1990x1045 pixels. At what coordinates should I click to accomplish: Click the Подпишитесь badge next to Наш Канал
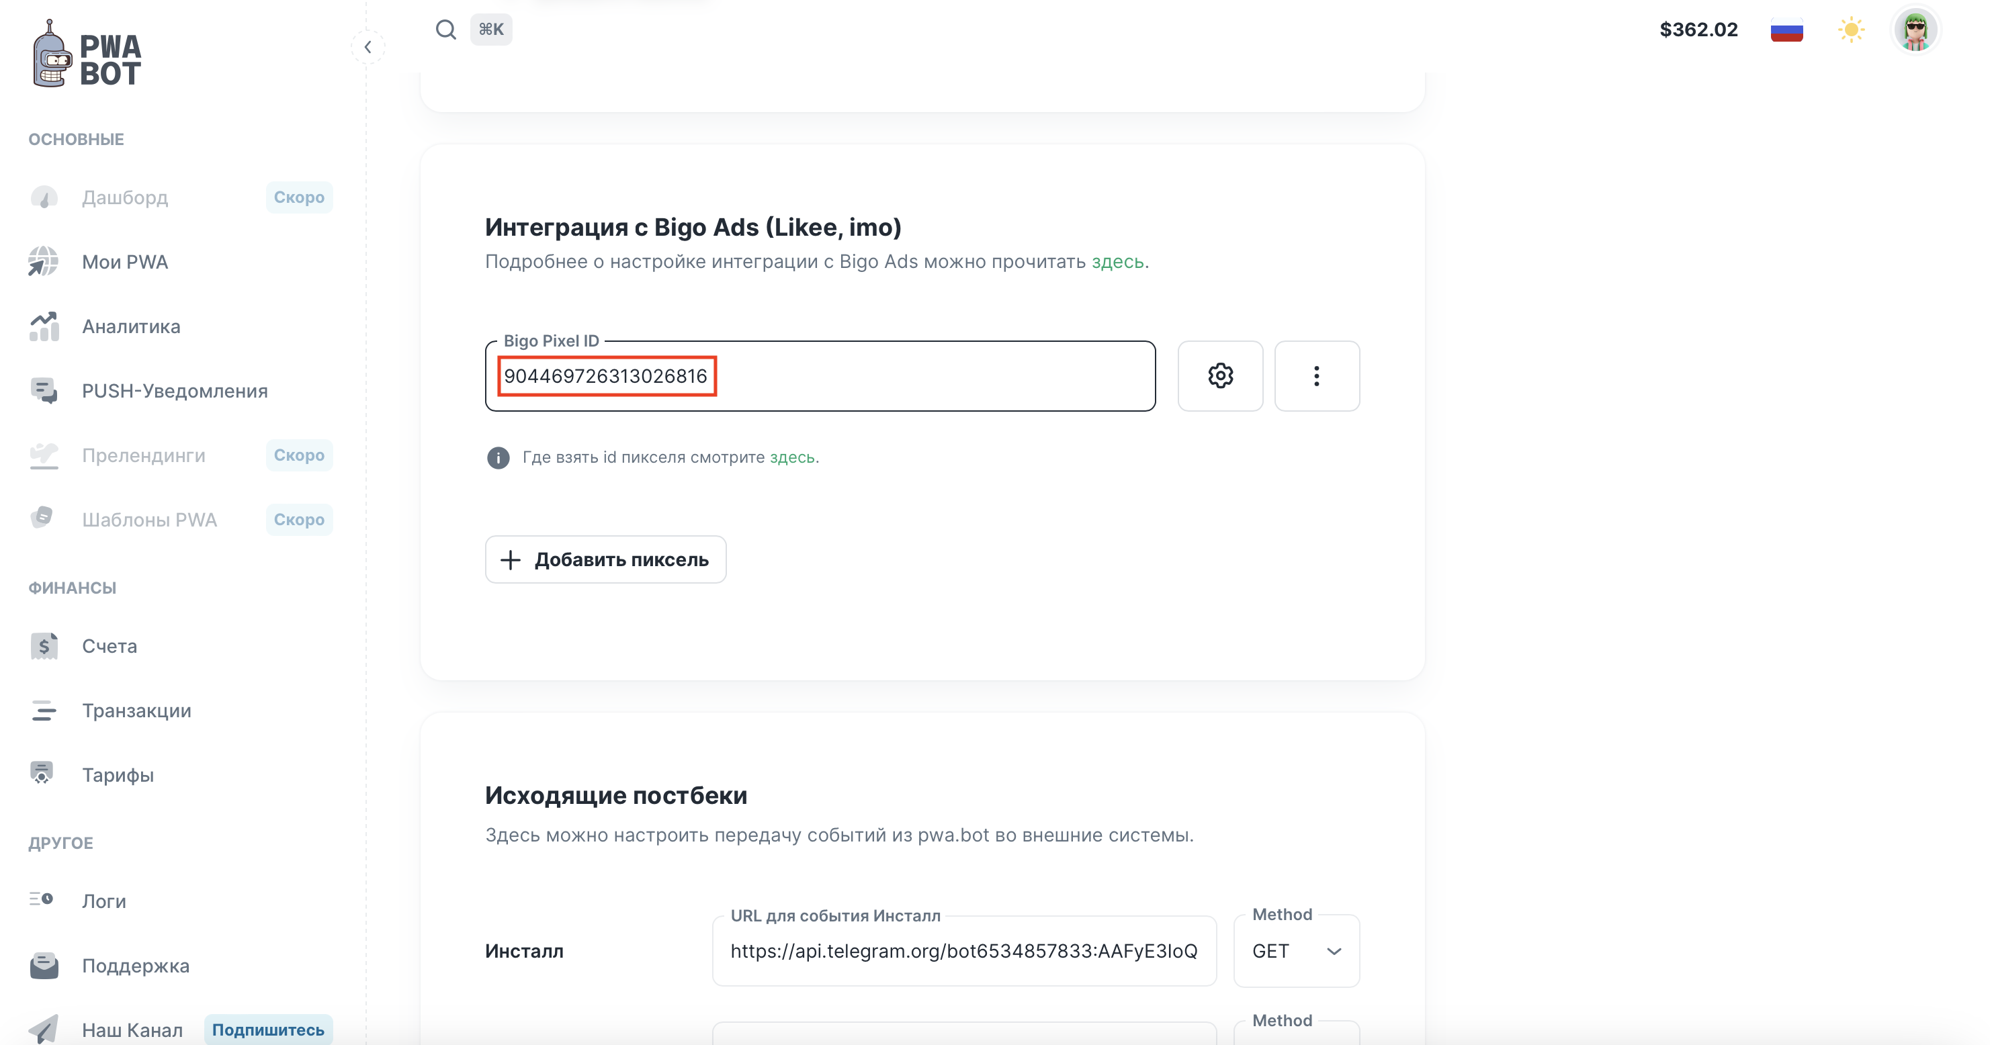tap(268, 1030)
